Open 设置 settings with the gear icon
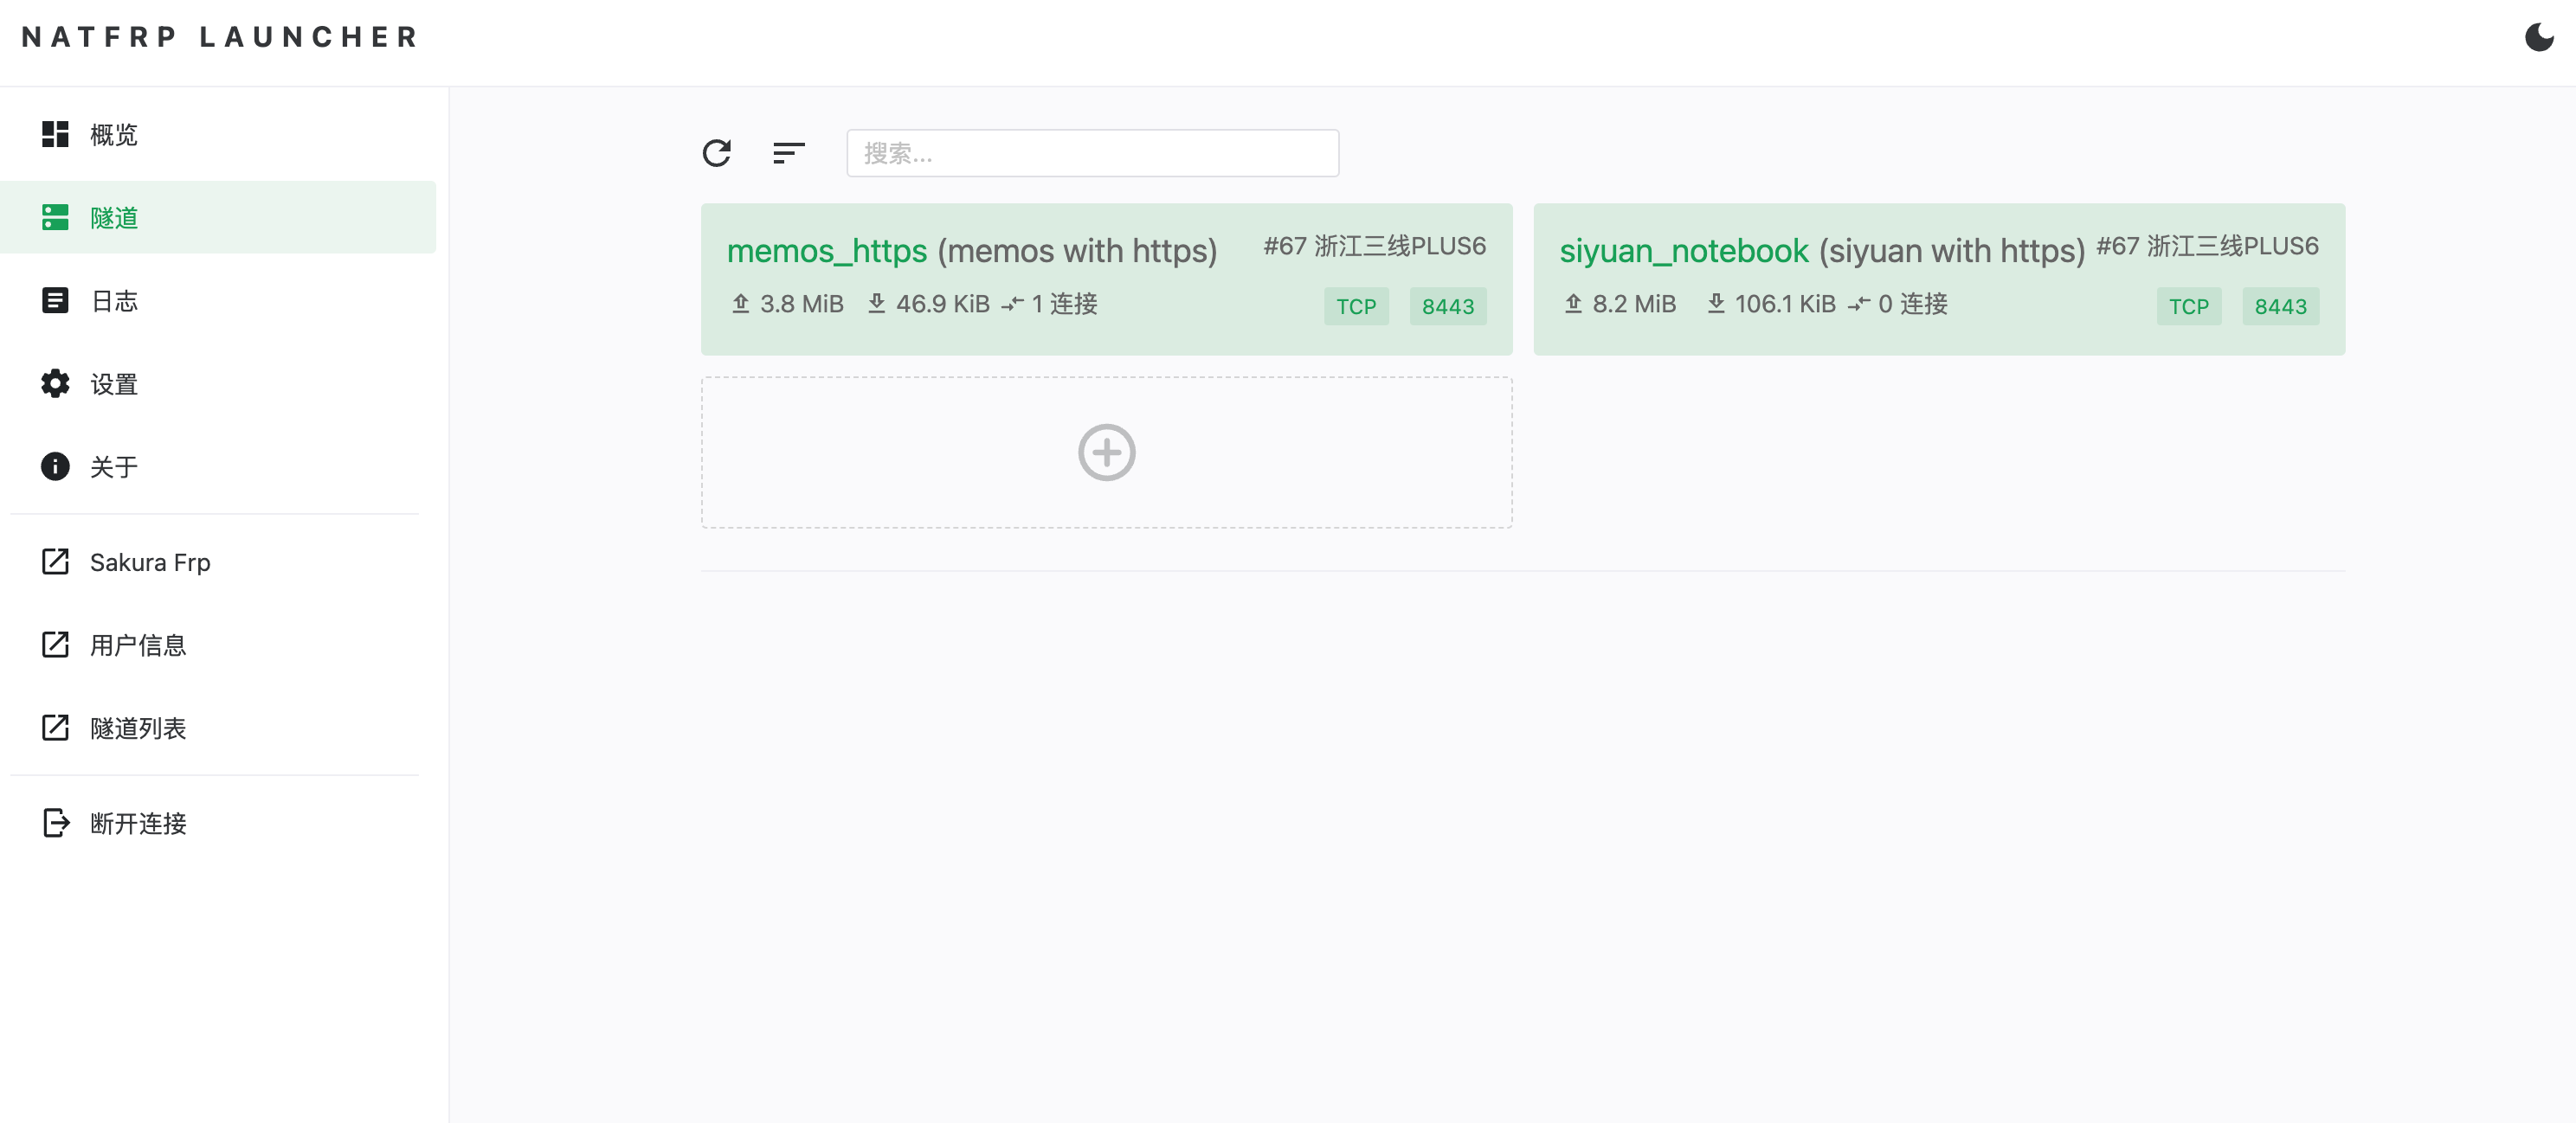The height and width of the screenshot is (1123, 2576). point(56,383)
